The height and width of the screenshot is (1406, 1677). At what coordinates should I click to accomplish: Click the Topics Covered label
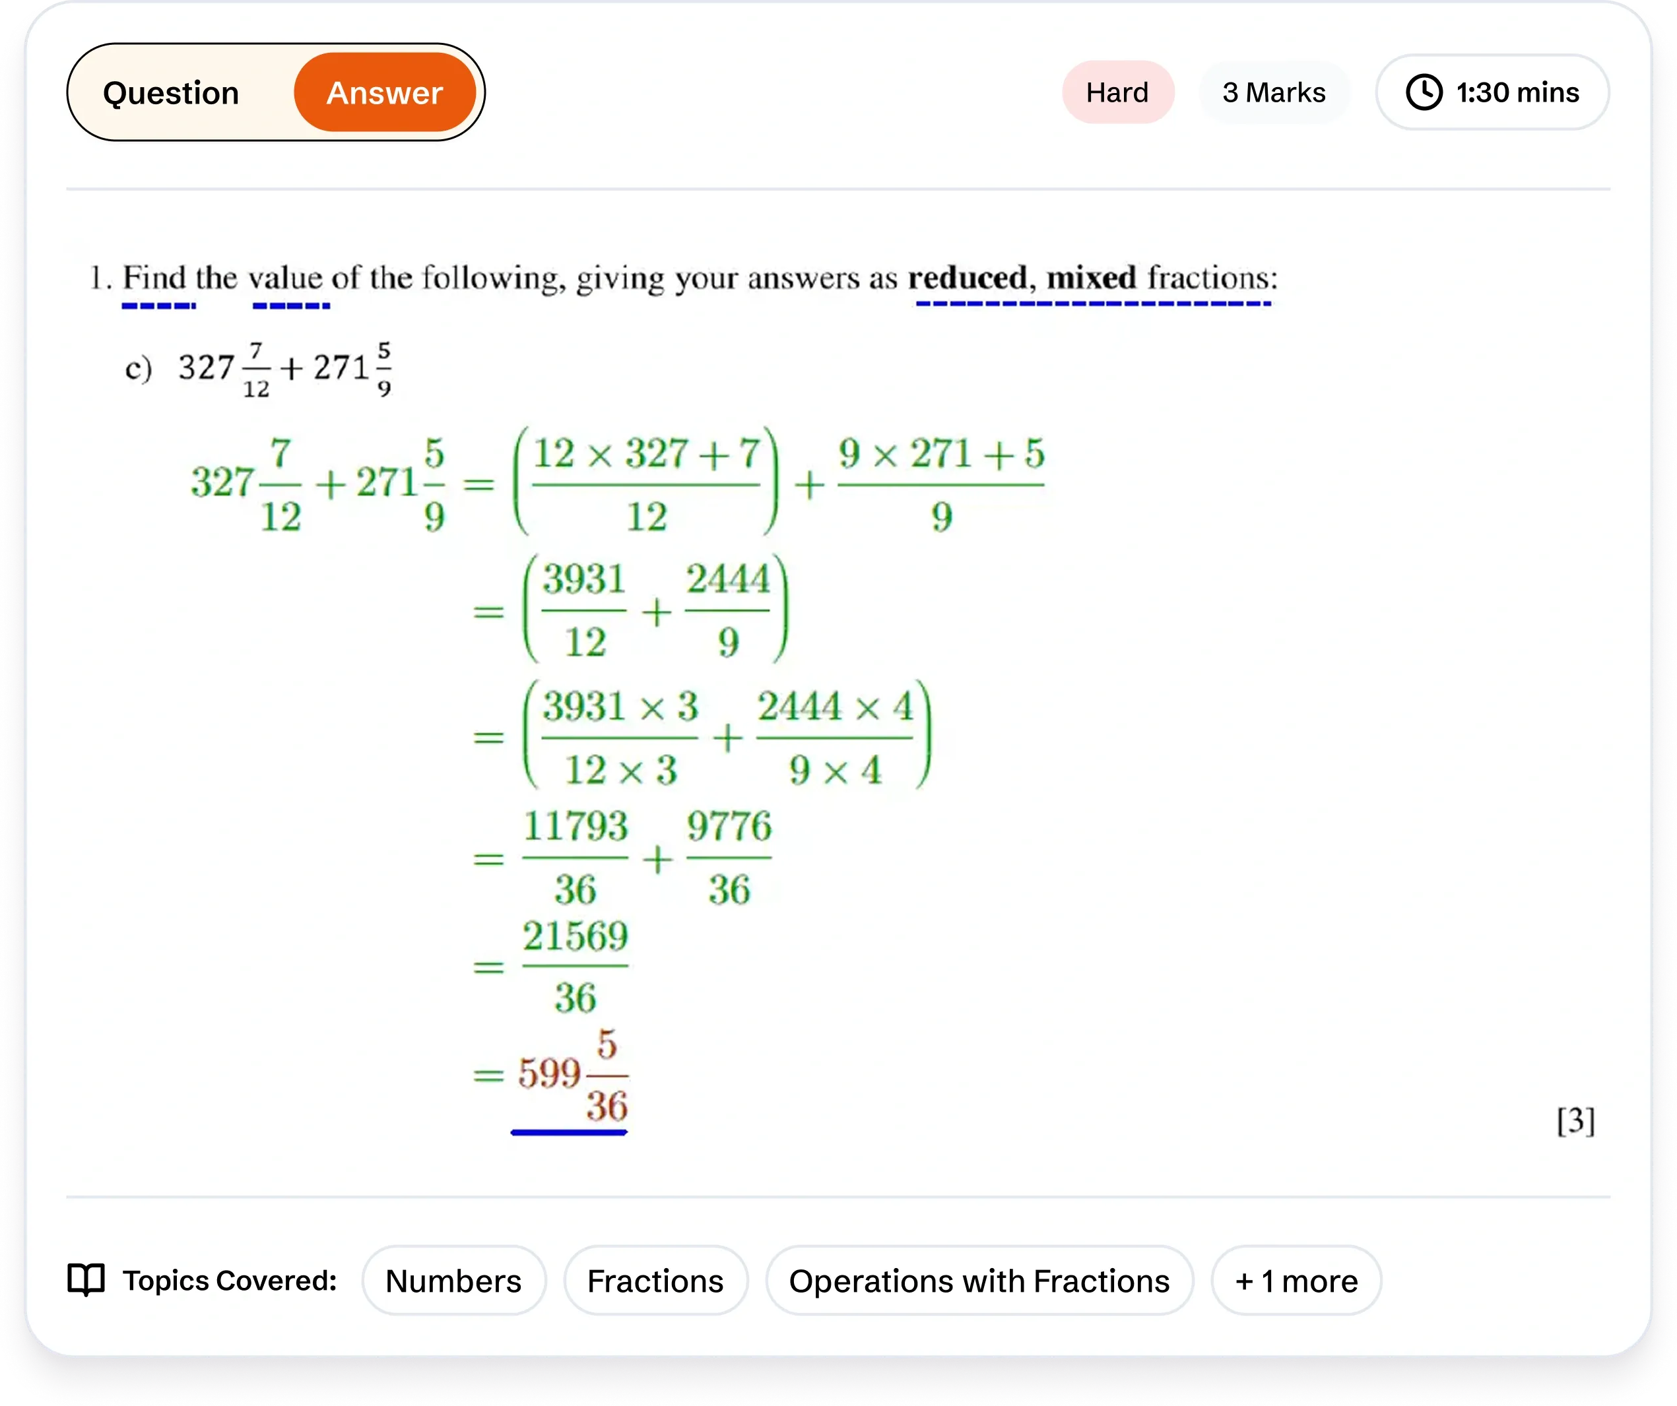(229, 1281)
